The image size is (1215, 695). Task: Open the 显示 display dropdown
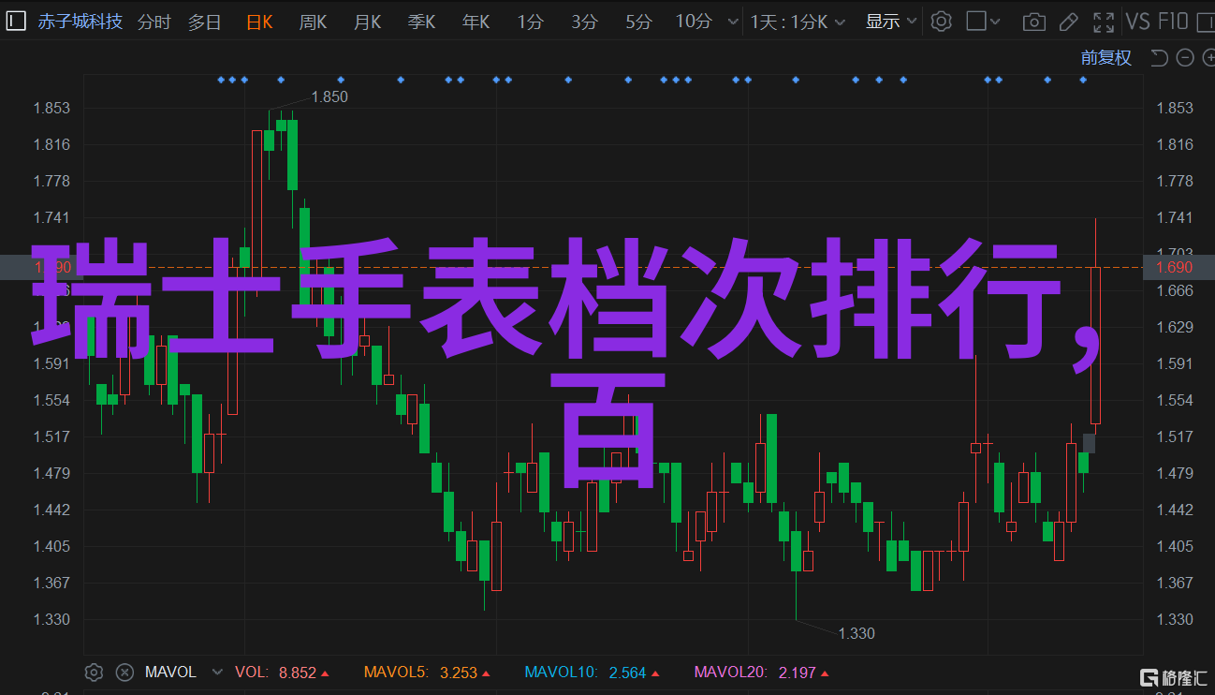pos(890,22)
